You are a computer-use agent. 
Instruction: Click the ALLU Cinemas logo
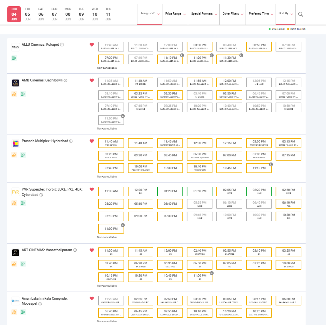[16, 47]
